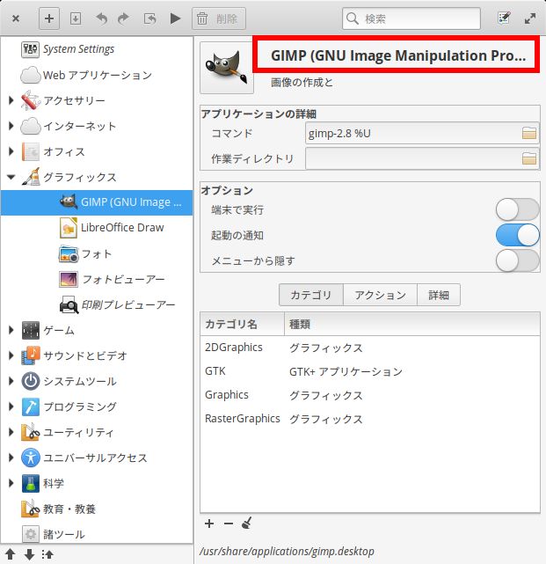Click the save launcher toolbar icon
Image resolution: width=546 pixels, height=564 pixels.
pos(76,18)
